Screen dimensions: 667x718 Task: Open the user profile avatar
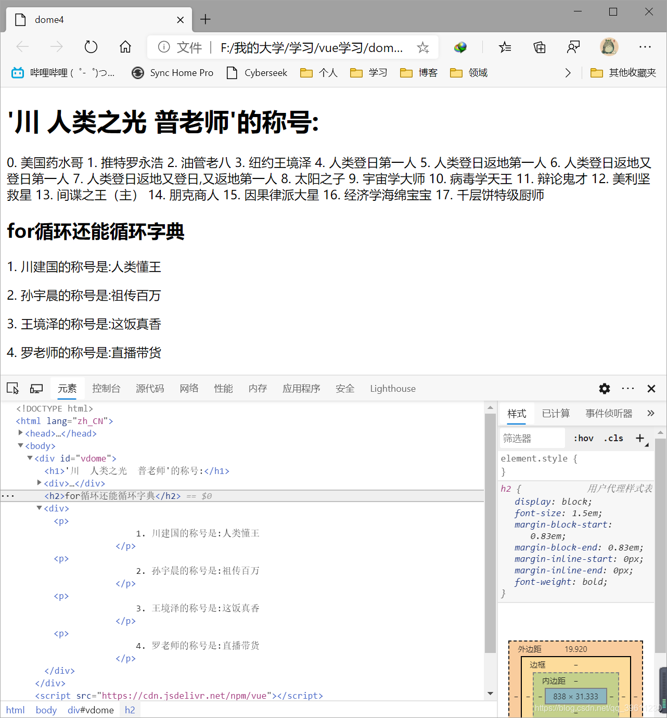[x=609, y=47]
